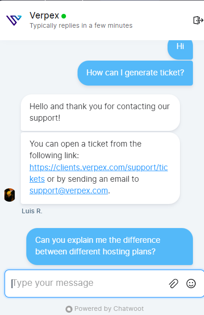The image size is (204, 315).
Task: Click the support@verpex.com email link
Action: click(x=69, y=191)
